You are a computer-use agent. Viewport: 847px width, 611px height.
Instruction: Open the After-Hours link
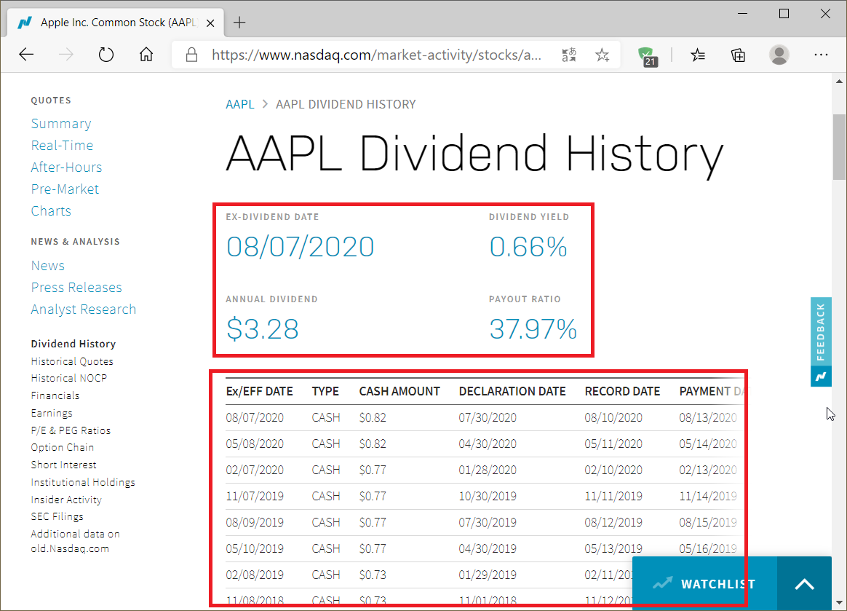point(66,167)
